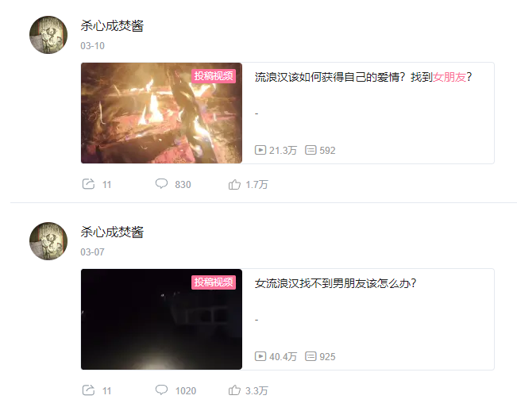Click the play count icon showing 40.4万

tap(260, 356)
